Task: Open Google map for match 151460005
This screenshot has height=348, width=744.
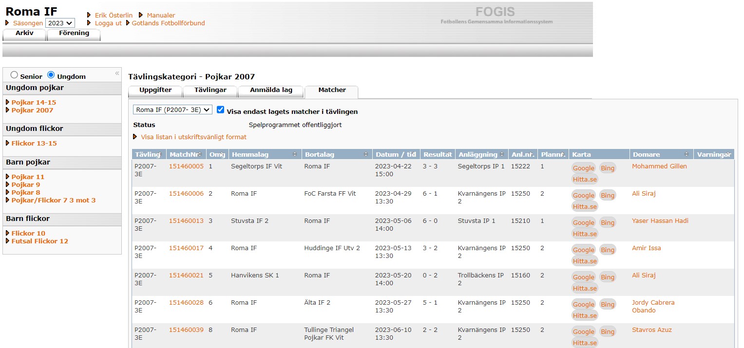Action: (x=583, y=168)
